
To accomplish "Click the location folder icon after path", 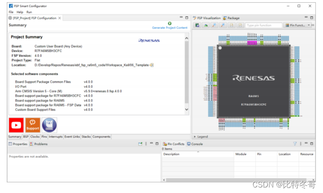I will click(x=152, y=65).
